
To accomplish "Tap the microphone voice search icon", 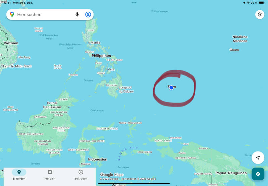I will 77,14.
